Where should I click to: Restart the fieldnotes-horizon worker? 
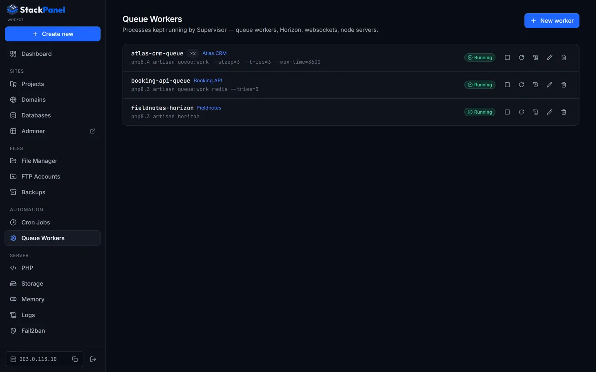(x=521, y=112)
